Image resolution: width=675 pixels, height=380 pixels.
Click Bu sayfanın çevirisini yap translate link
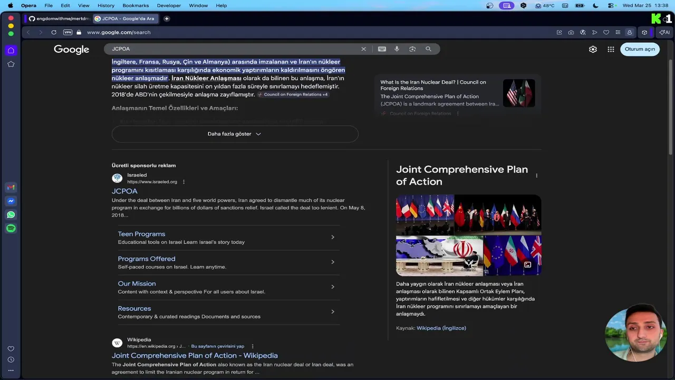point(218,346)
